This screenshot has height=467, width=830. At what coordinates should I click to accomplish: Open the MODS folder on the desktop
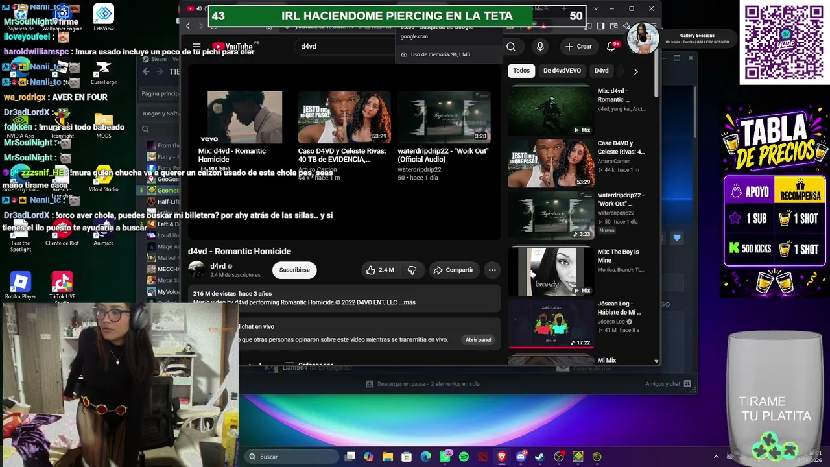[104, 125]
